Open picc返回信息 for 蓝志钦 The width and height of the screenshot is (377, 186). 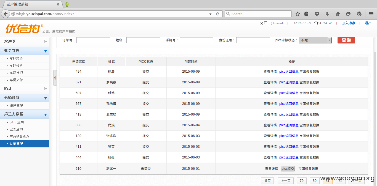[289, 114]
